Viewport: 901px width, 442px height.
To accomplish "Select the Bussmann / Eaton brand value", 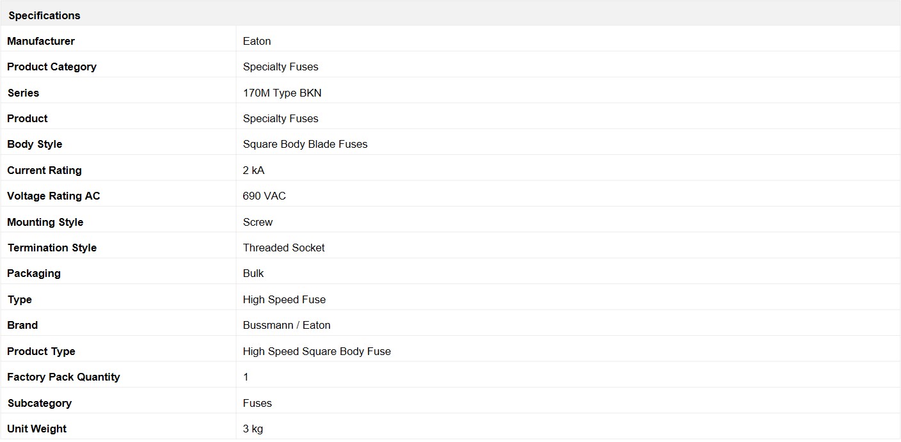I will [x=287, y=325].
